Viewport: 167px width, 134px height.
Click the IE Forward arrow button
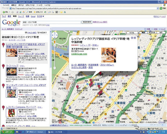[x=13, y=12]
